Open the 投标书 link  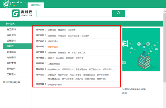51,58
